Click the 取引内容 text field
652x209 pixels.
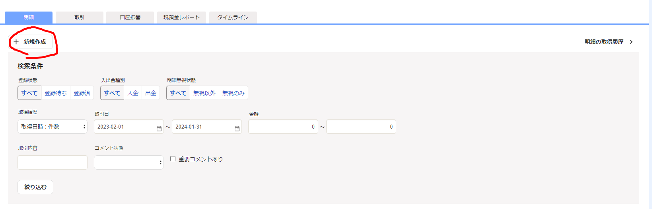point(53,162)
